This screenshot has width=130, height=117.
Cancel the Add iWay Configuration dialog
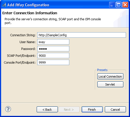pyautogui.click(x=115, y=110)
